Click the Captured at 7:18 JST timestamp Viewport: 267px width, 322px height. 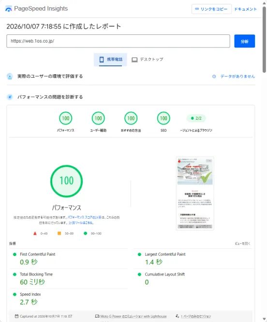(x=46, y=317)
